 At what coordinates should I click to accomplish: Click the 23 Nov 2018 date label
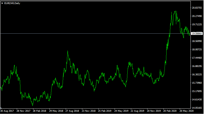pos(89,111)
